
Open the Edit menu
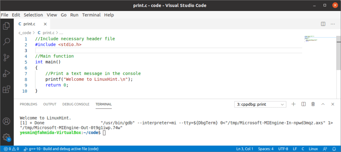16,15
